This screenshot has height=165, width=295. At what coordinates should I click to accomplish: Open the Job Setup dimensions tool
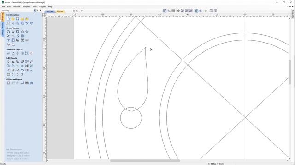(8, 23)
